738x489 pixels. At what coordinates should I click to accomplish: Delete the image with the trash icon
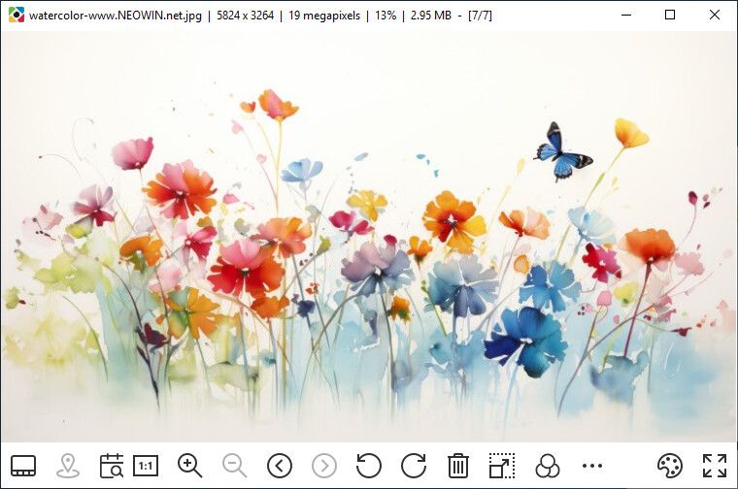tap(458, 466)
